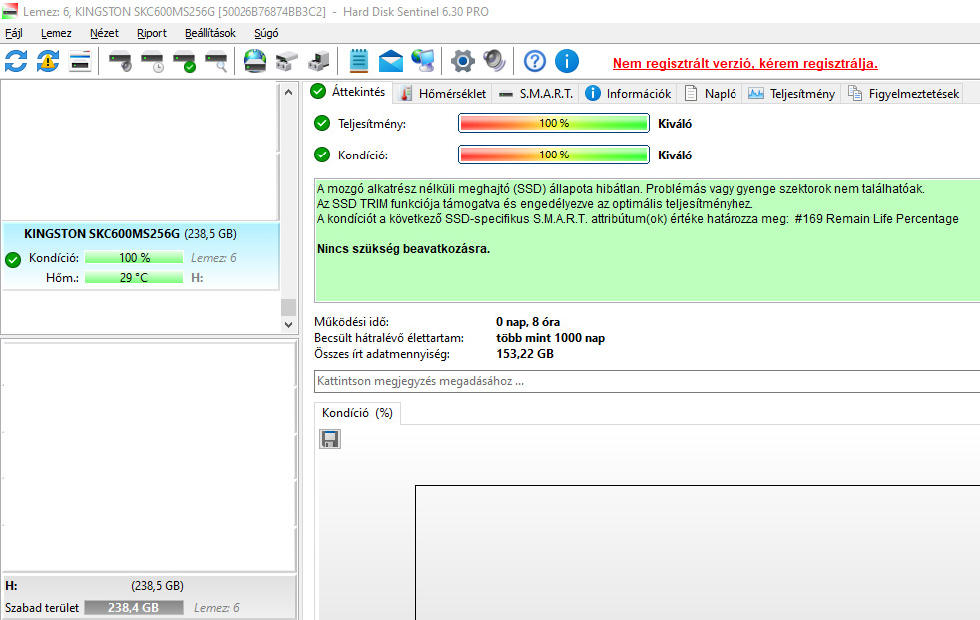Open the About info icon in toolbar
The width and height of the screenshot is (980, 620).
567,61
